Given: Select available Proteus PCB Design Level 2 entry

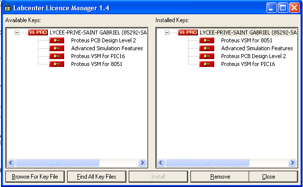Looking at the screenshot, I should click(103, 40).
